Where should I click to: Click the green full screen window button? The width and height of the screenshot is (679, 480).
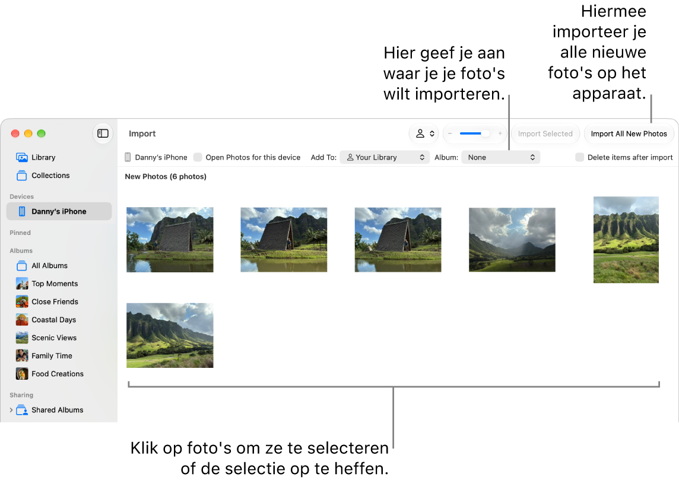click(x=41, y=133)
